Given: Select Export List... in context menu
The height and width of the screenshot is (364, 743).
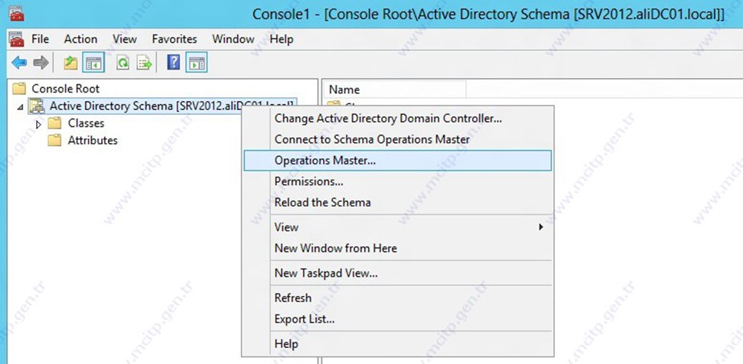Looking at the screenshot, I should click(397, 319).
